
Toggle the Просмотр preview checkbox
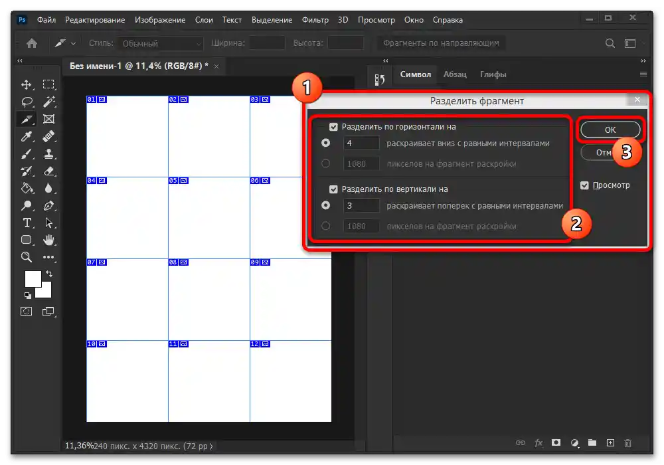584,185
